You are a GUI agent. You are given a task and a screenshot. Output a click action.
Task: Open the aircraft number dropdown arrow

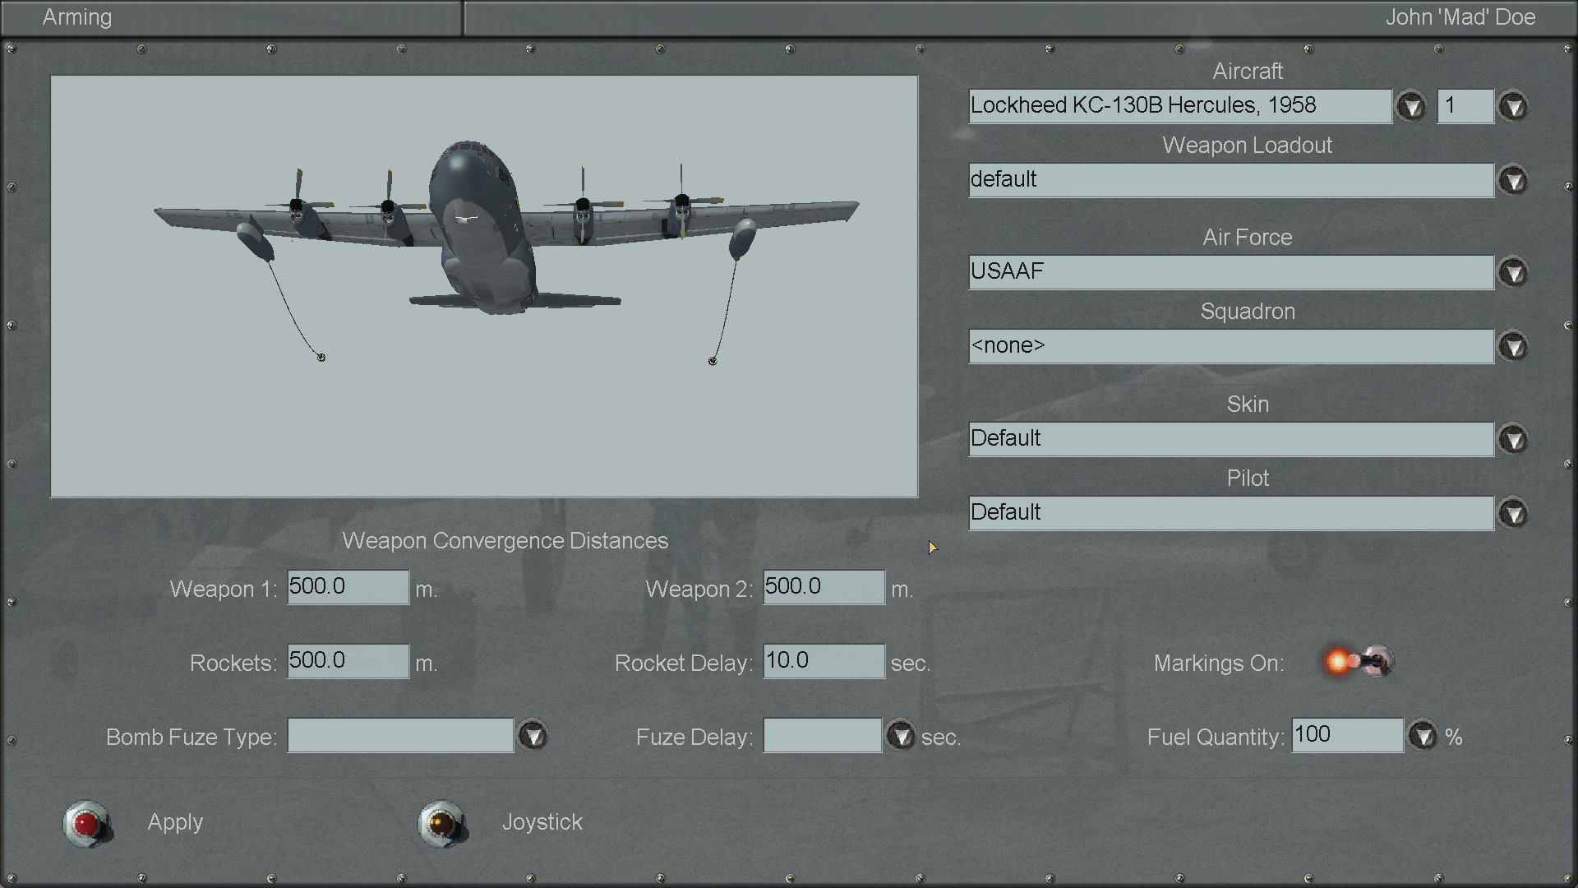click(x=1513, y=107)
